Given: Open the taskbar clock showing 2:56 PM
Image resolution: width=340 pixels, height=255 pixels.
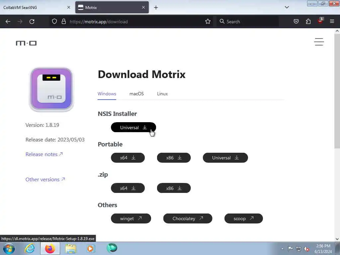Looking at the screenshot, I should point(323,249).
